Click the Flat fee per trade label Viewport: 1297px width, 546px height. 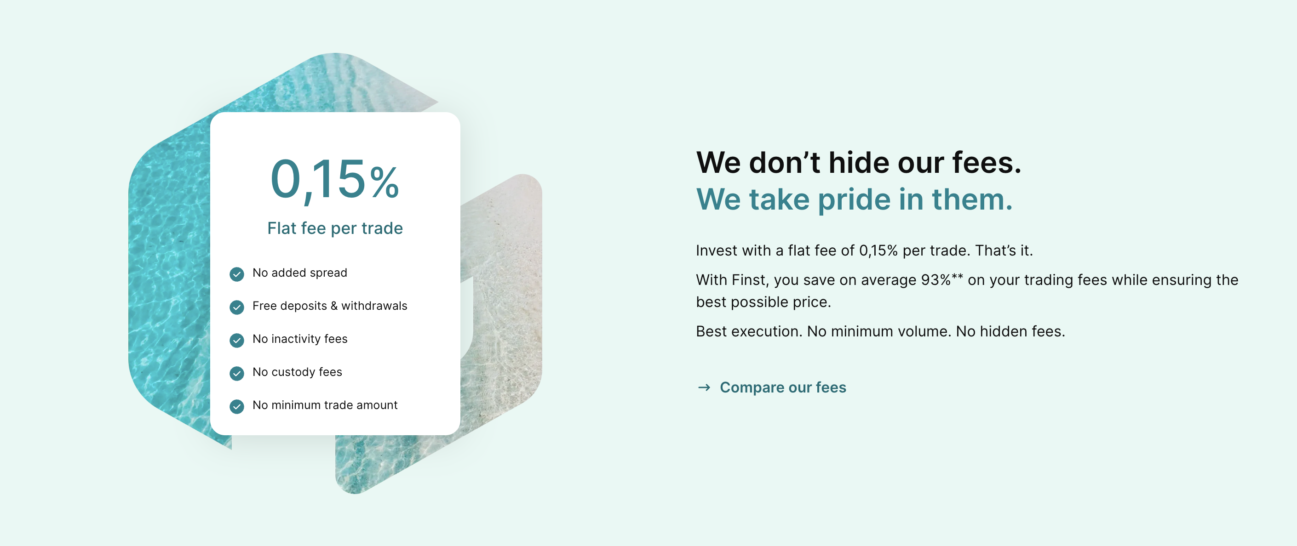pyautogui.click(x=335, y=228)
